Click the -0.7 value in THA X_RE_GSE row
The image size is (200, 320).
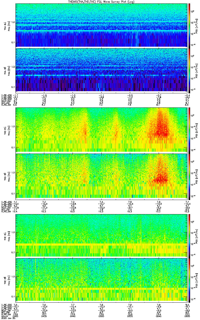point(158,95)
